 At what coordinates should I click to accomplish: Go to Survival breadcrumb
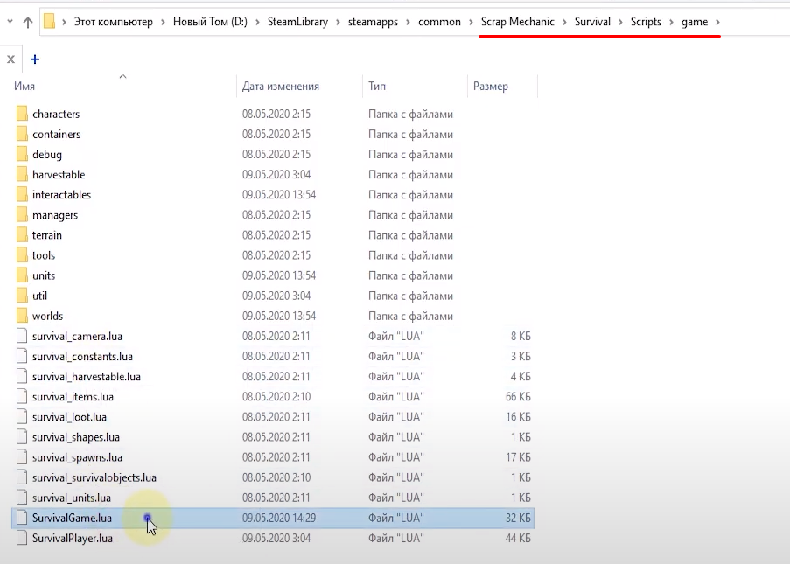(592, 22)
